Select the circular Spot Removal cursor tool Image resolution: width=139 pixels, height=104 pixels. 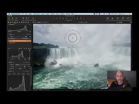pyautogui.click(x=72, y=18)
